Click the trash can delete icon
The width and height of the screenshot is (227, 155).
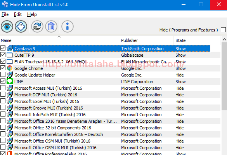click(x=51, y=26)
